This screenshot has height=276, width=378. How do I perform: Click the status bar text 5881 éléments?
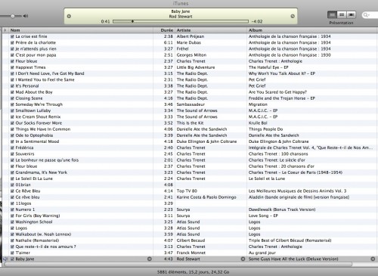[193, 272]
